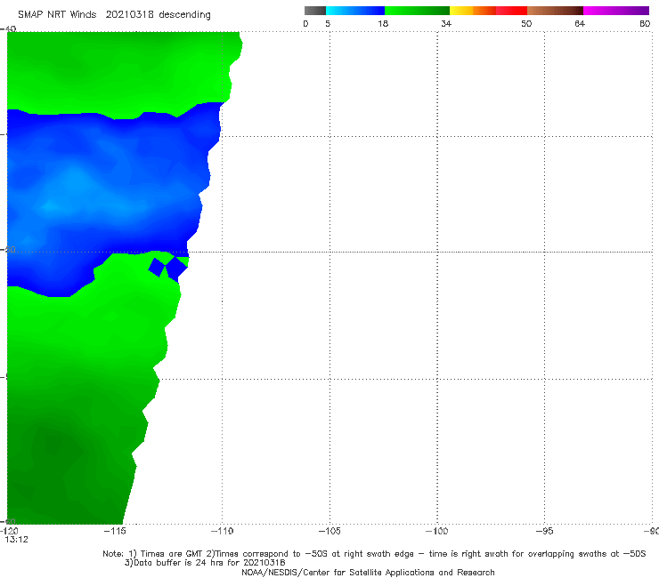This screenshot has height=578, width=659.
Task: Click the brown segment of the color bar
Action: (x=555, y=11)
